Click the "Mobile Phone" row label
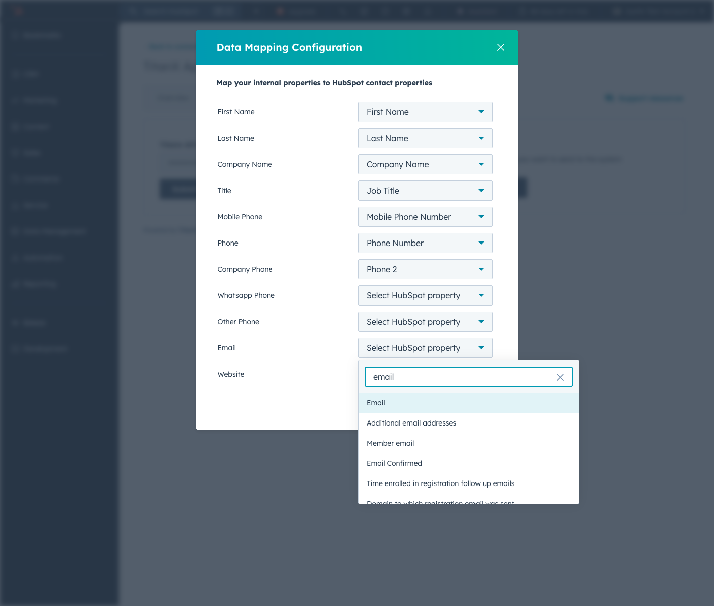Screen dimensions: 714x606 (240, 217)
